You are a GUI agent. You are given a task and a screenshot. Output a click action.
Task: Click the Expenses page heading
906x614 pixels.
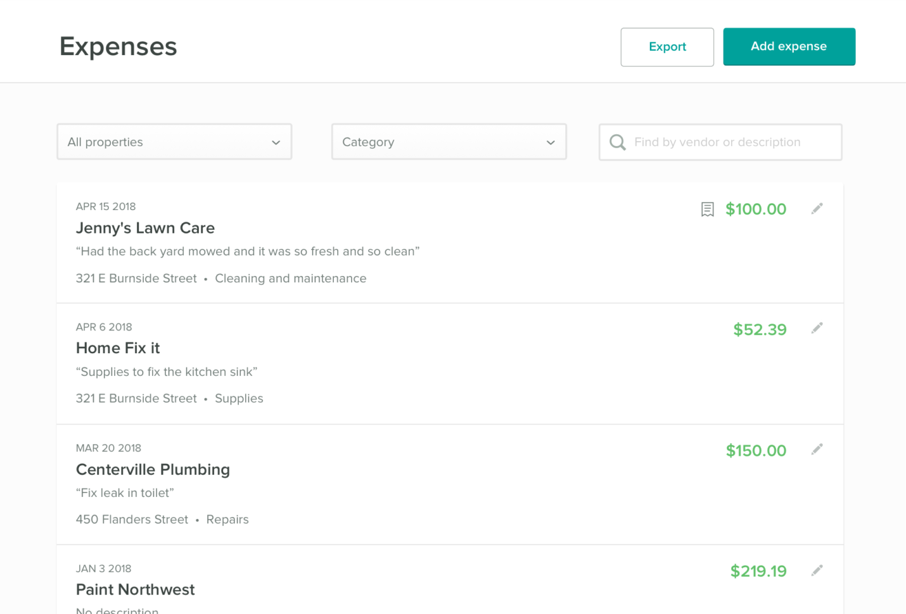click(x=118, y=46)
